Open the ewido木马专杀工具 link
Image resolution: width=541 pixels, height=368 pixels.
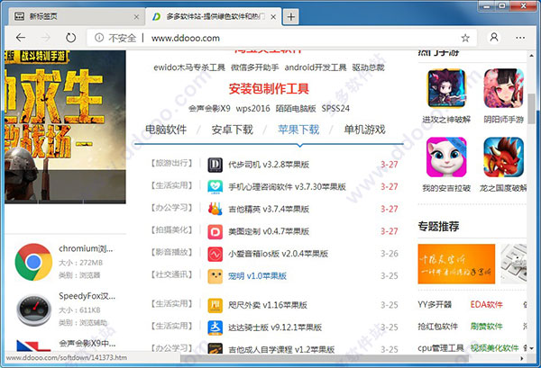[189, 67]
